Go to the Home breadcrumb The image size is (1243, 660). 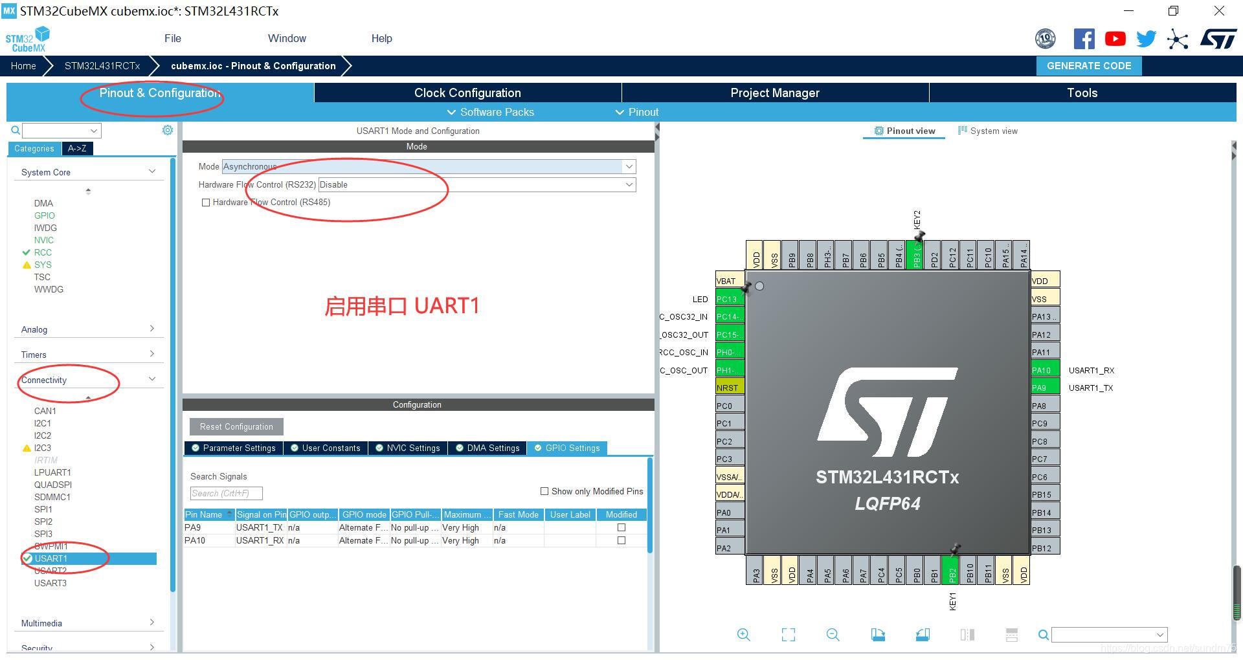23,66
